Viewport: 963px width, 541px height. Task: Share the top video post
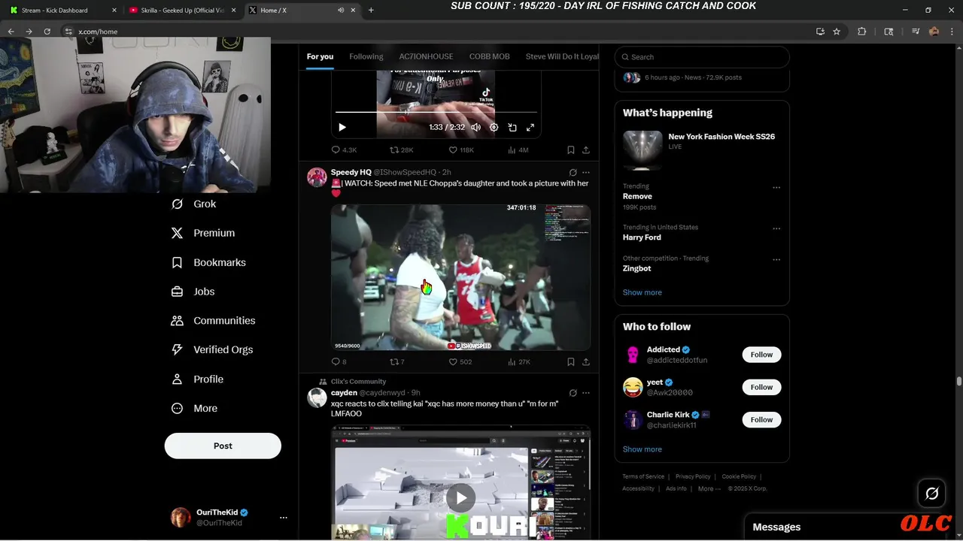tap(585, 150)
